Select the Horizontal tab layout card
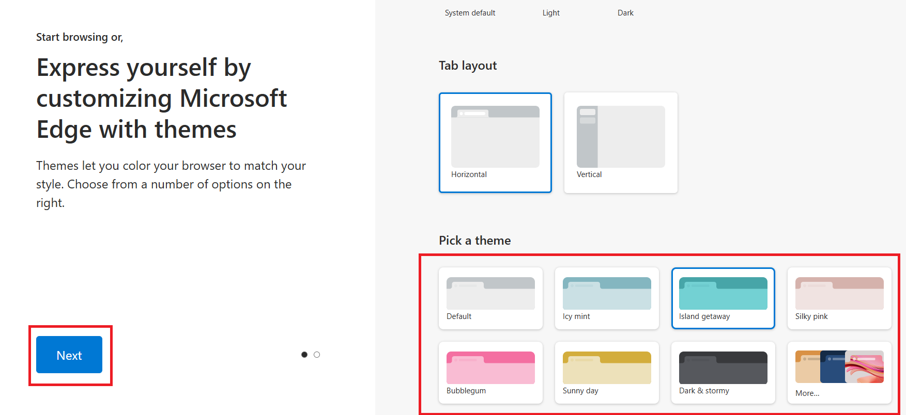Screen dimensions: 906x415 coord(495,142)
